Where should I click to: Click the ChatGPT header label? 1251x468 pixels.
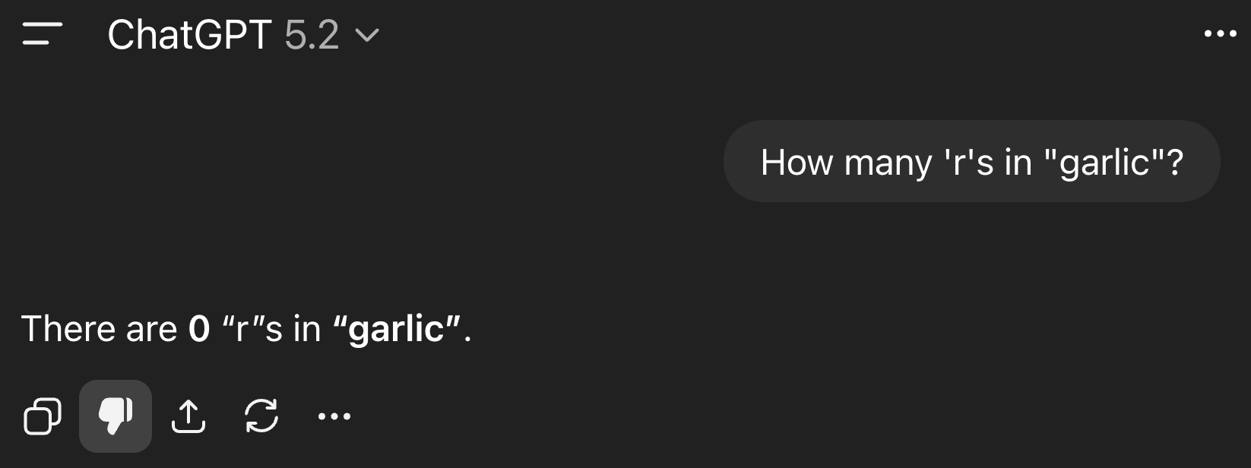click(188, 34)
